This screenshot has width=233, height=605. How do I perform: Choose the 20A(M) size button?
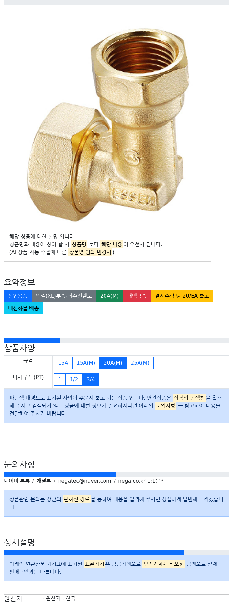(113, 363)
